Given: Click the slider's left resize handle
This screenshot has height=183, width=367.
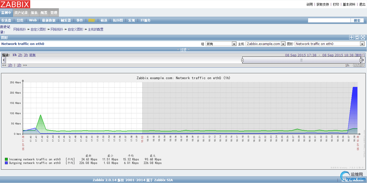Looking at the screenshot, I should (242, 60).
